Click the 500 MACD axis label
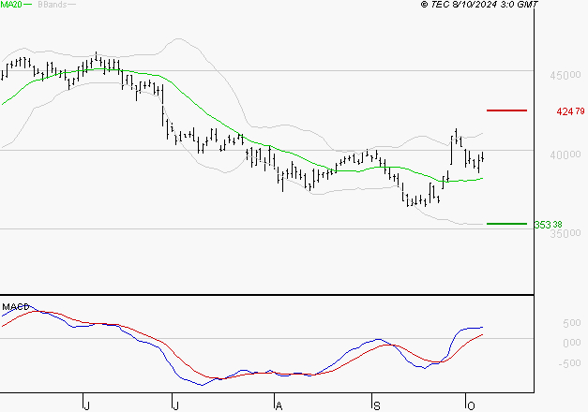 (572, 323)
